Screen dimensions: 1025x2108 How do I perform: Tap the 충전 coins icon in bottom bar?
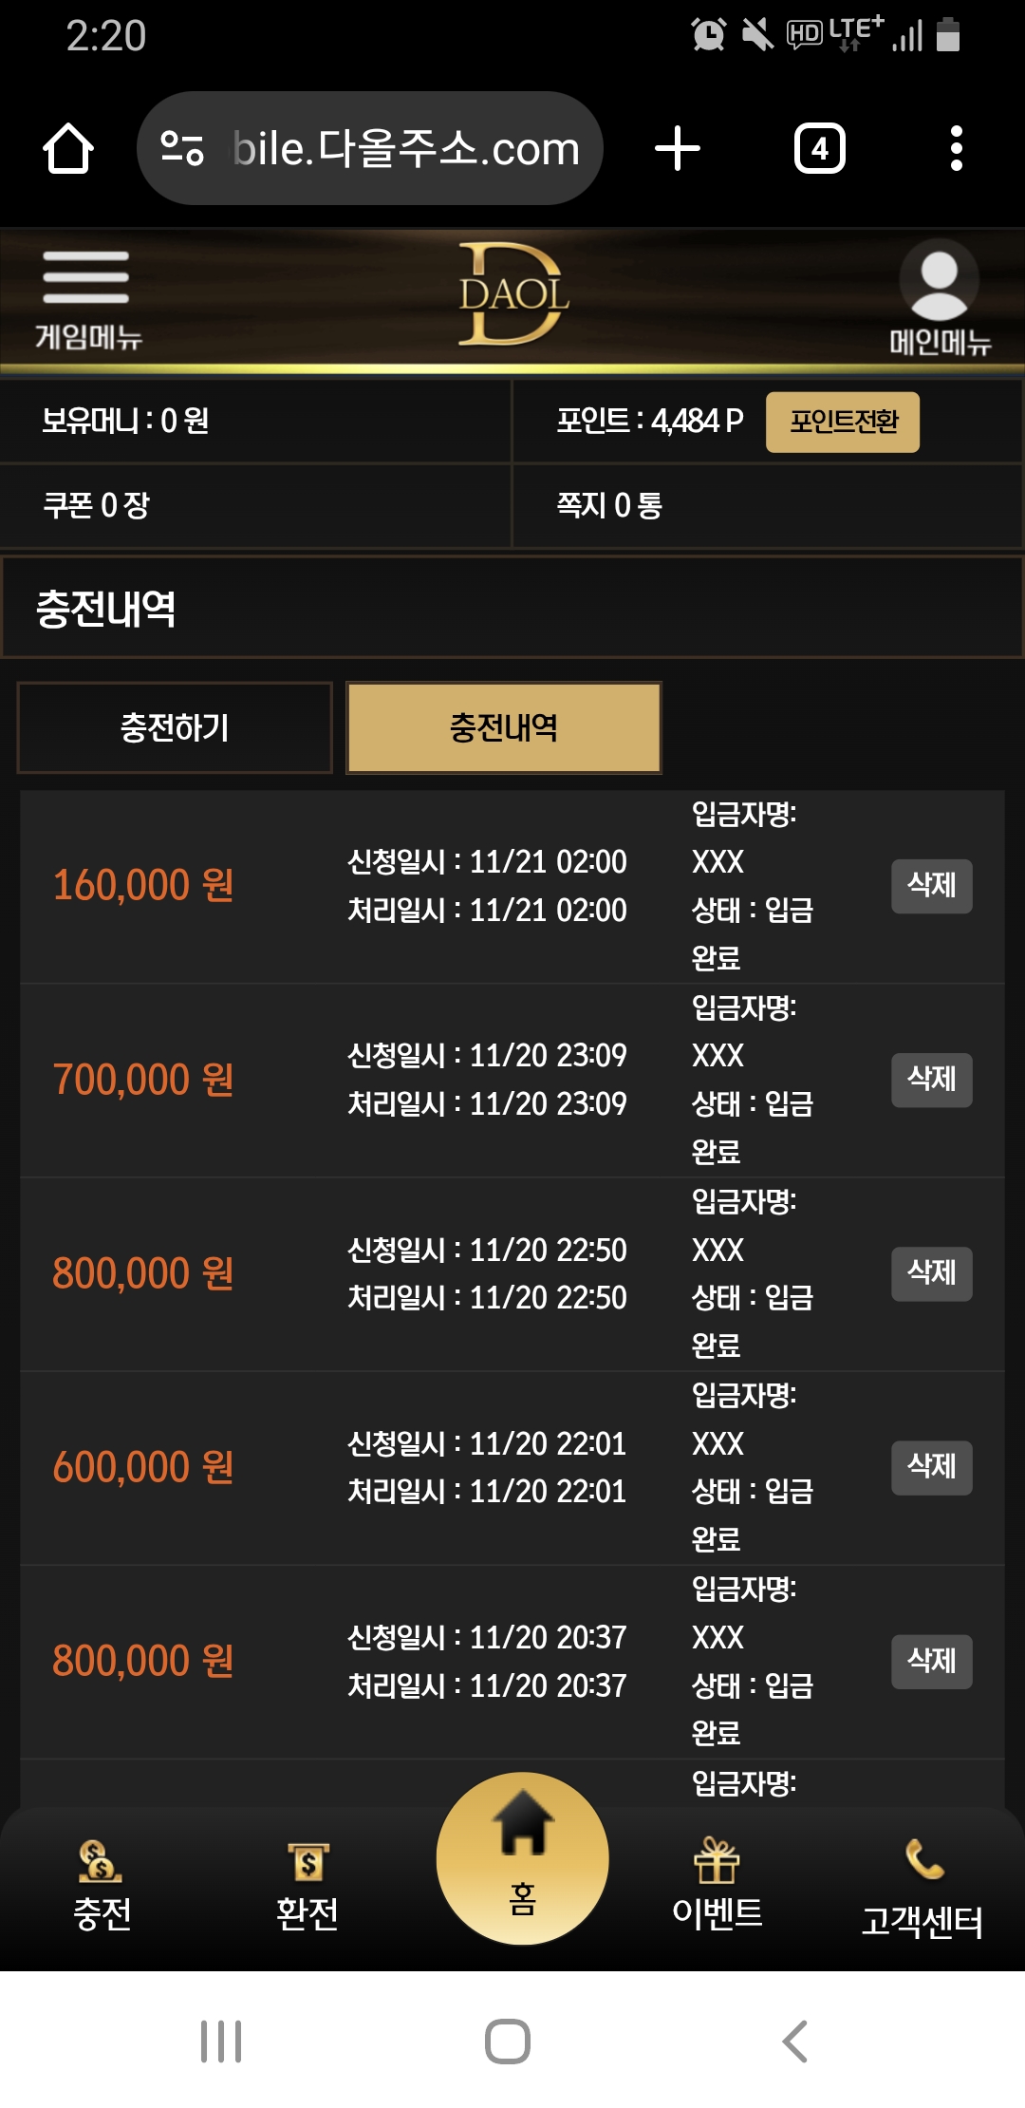(101, 1884)
